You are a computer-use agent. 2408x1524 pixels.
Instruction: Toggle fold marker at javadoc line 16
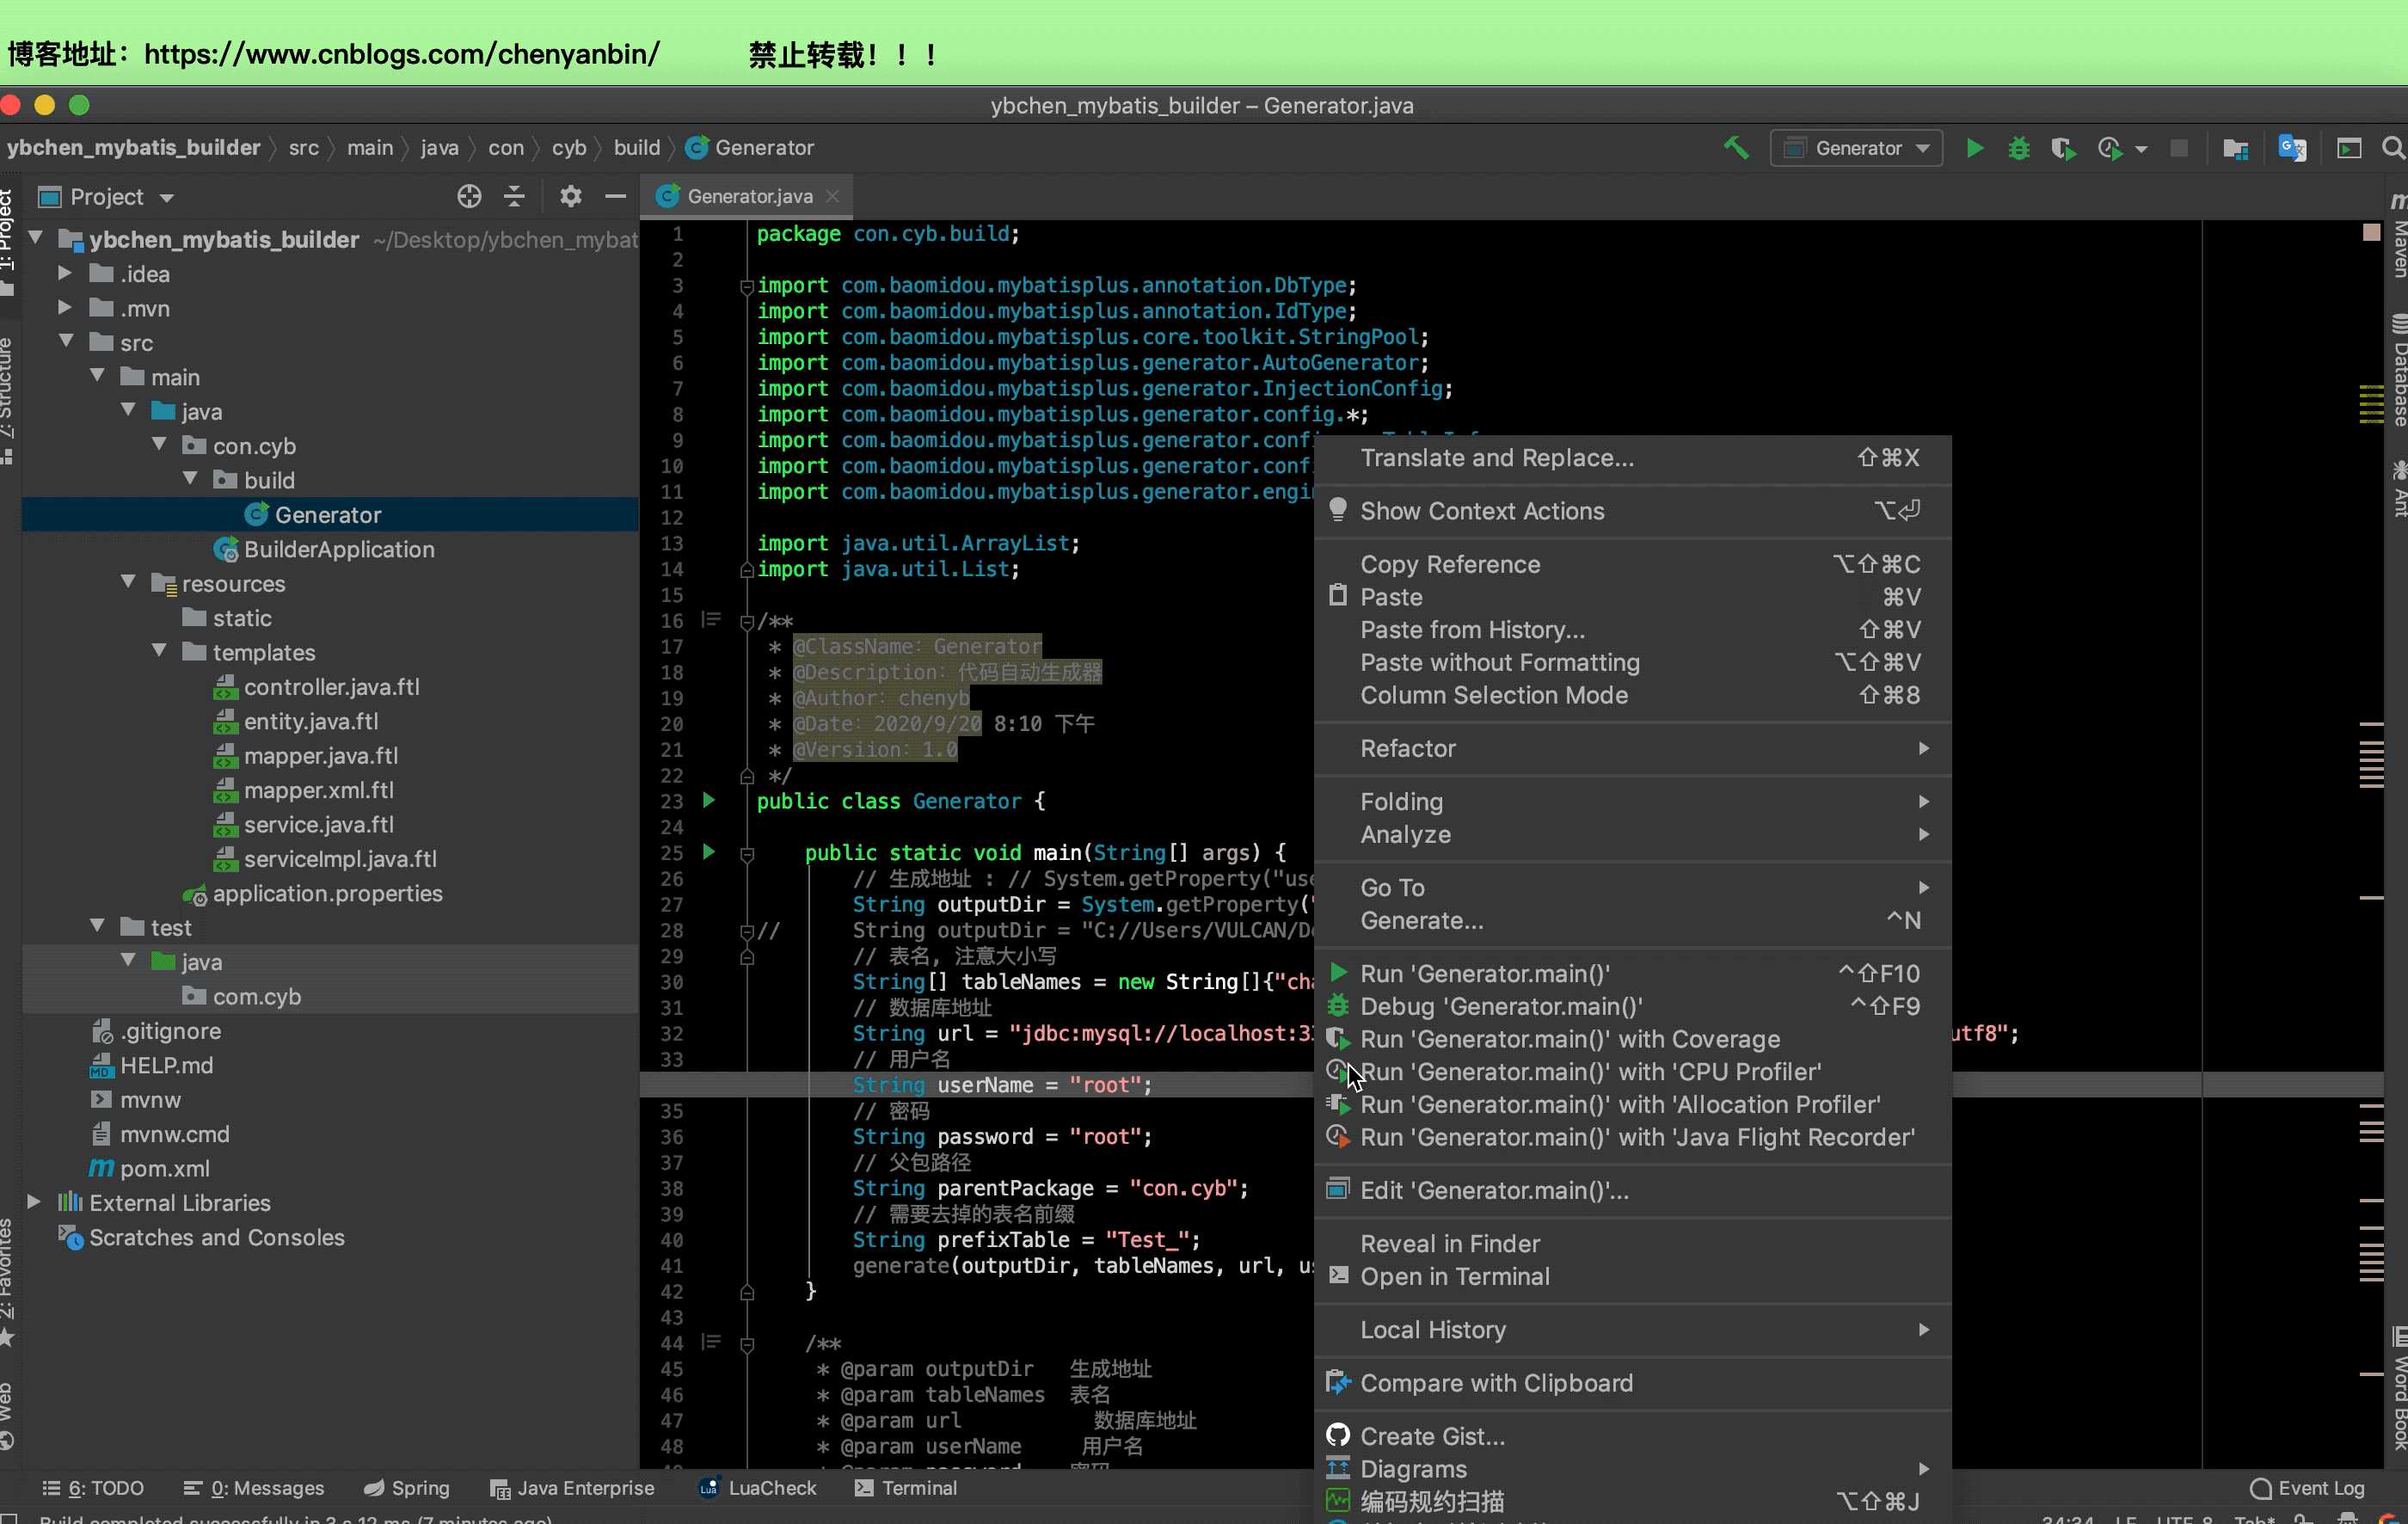tap(746, 621)
